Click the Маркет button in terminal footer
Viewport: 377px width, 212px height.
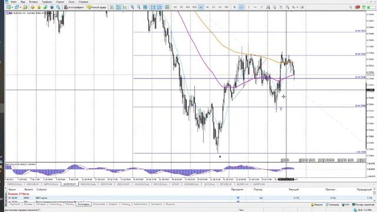(x=317, y=204)
